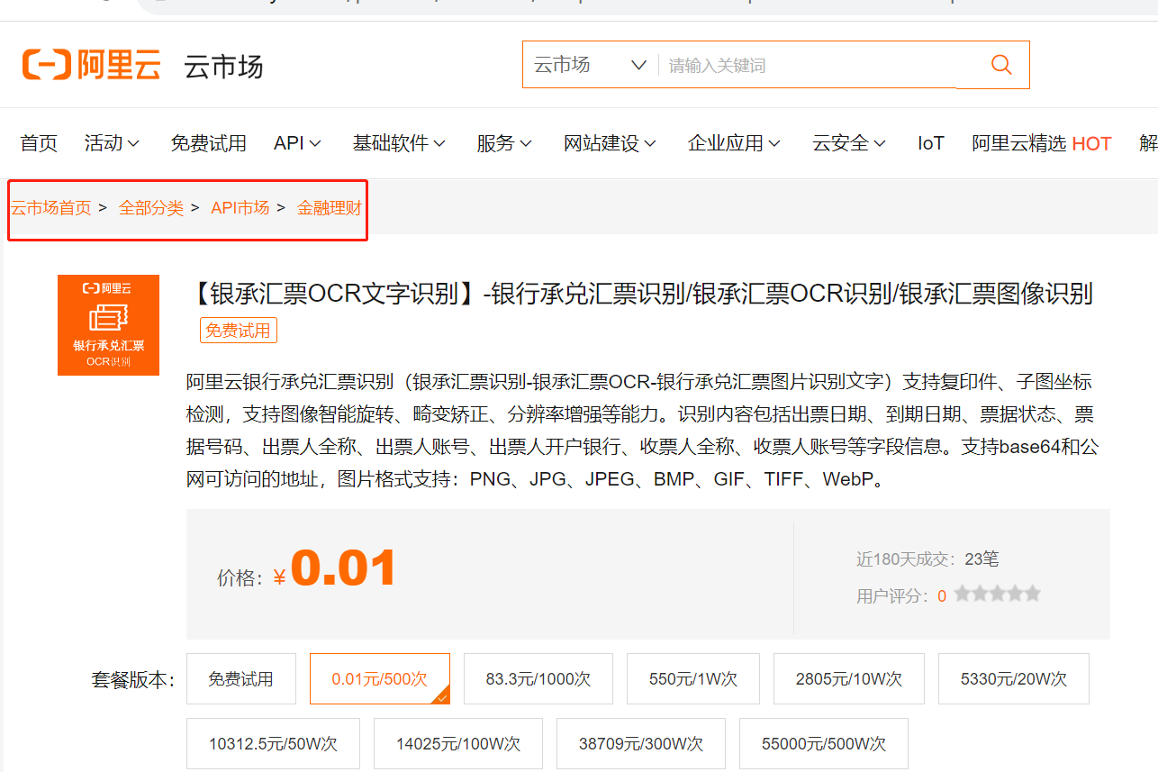Go to 首页 in the navigation
1158x772 pixels.
pos(39,143)
